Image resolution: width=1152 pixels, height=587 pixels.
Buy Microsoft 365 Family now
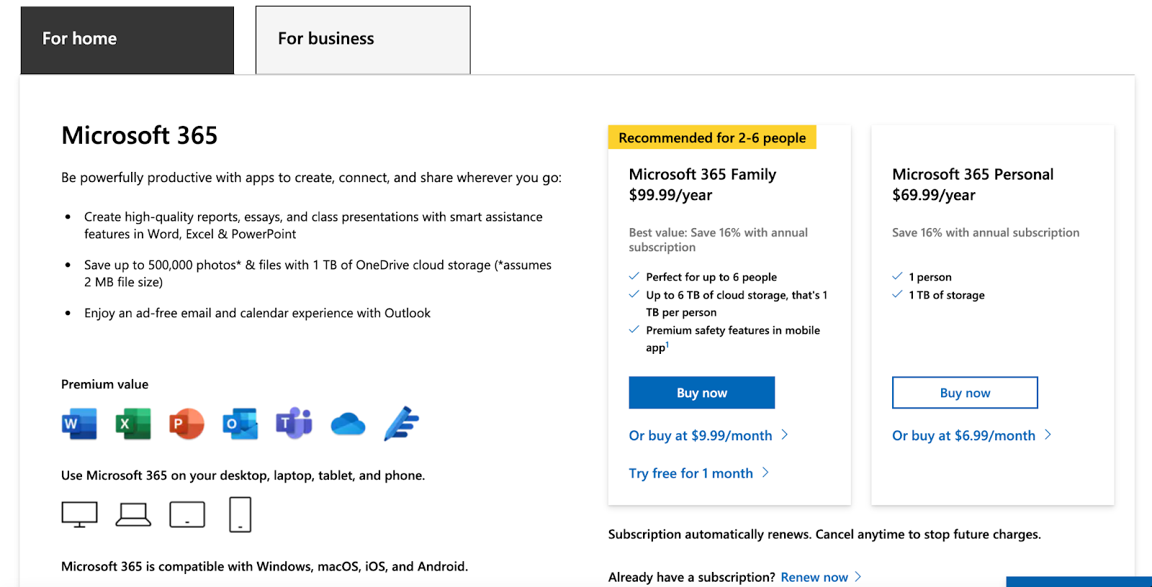pos(701,393)
